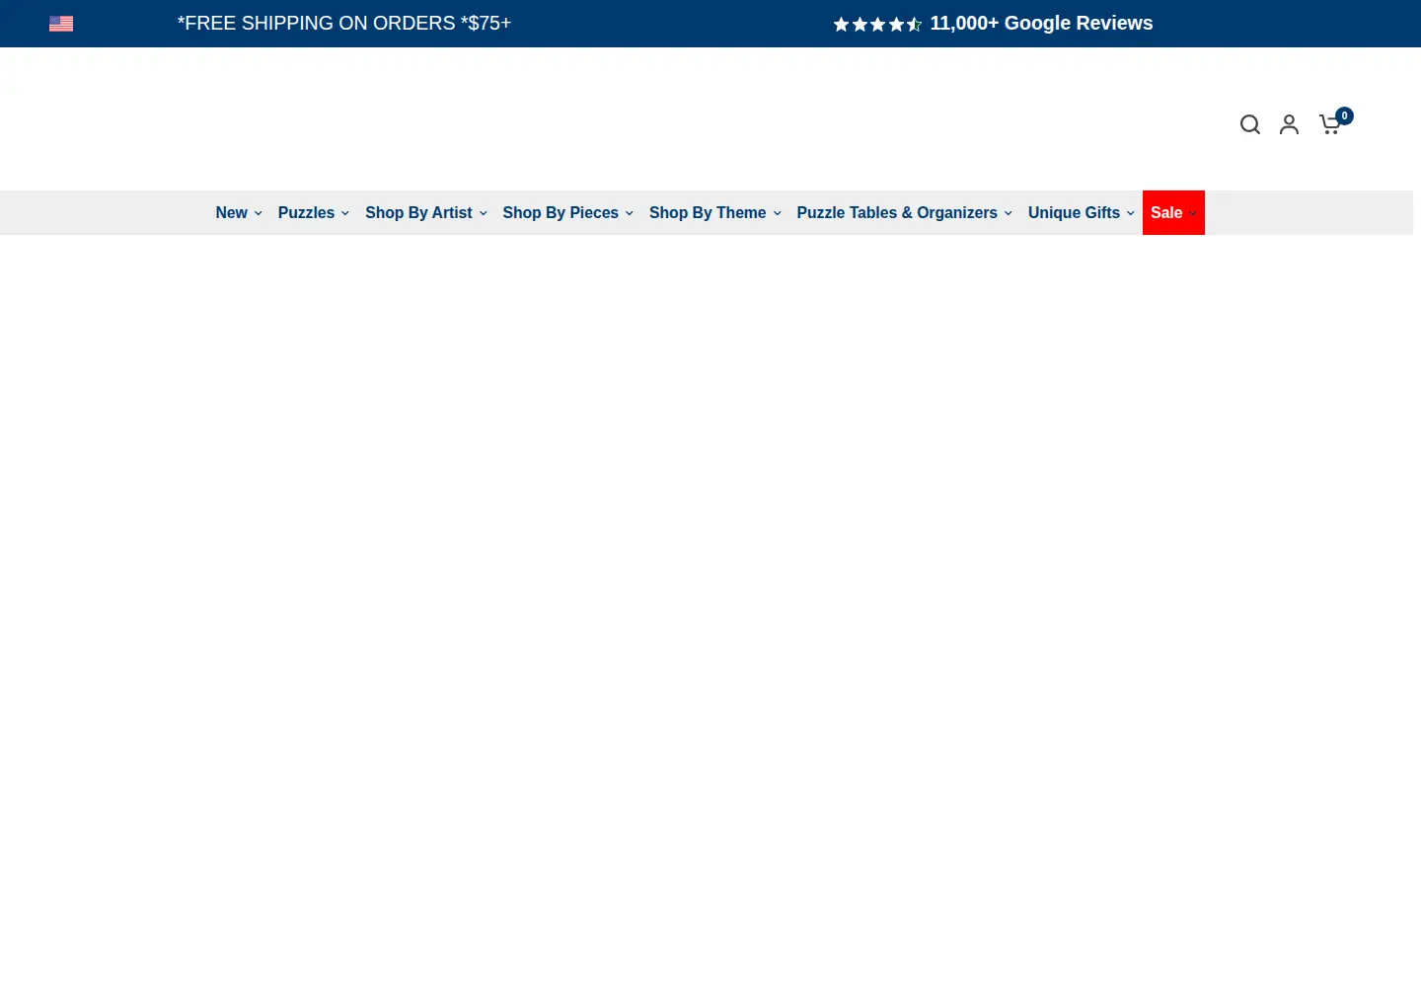Click the US flag country selector
1421x987 pixels.
pyautogui.click(x=61, y=24)
